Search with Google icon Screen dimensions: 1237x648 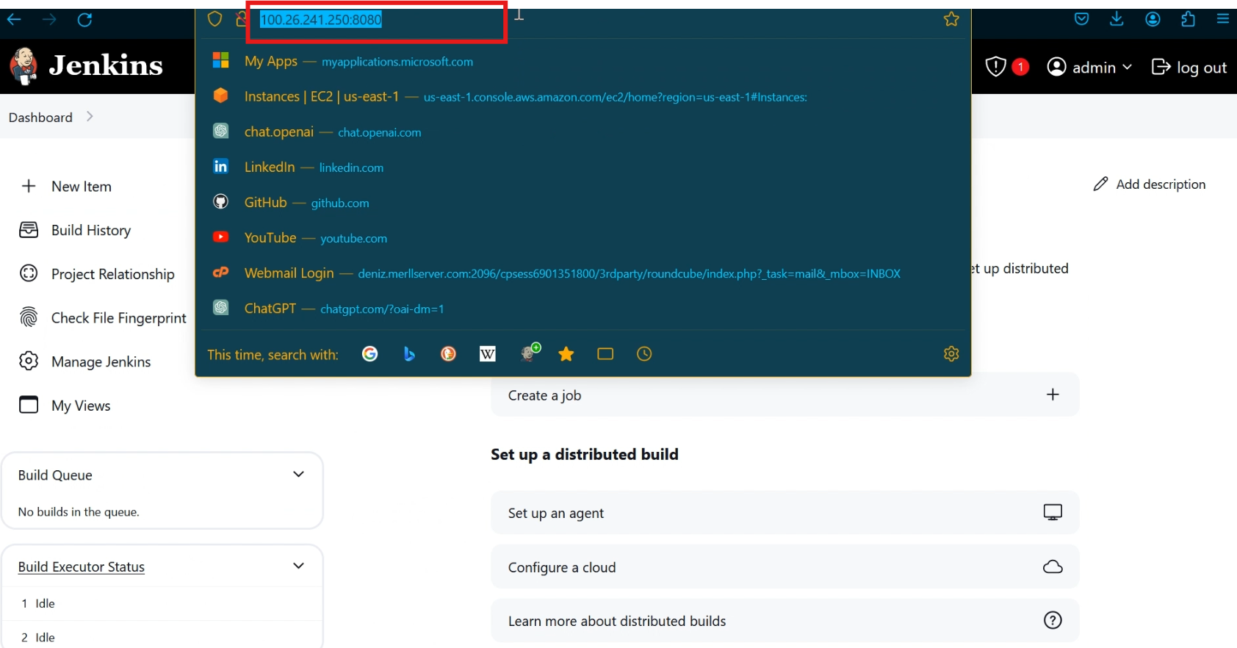(370, 354)
